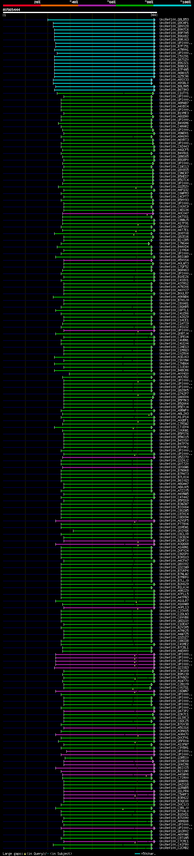Select the UniRef100_Q47SG1 label

point(174,217)
